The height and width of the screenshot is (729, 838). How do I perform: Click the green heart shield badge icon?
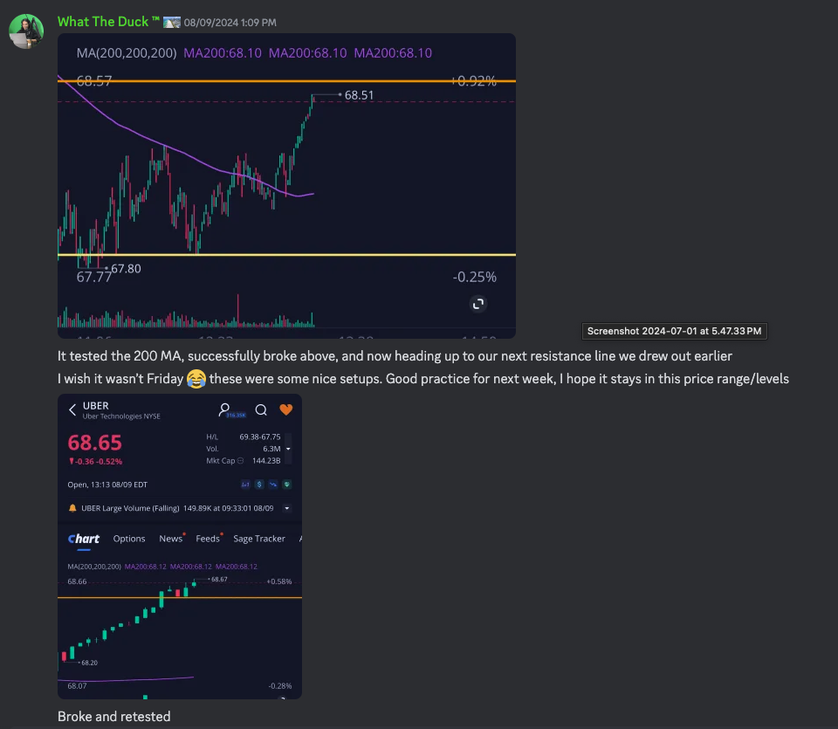287,485
